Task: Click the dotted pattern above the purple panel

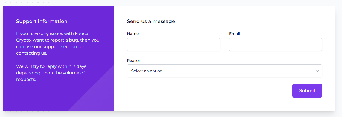Action: click(x=27, y=2)
